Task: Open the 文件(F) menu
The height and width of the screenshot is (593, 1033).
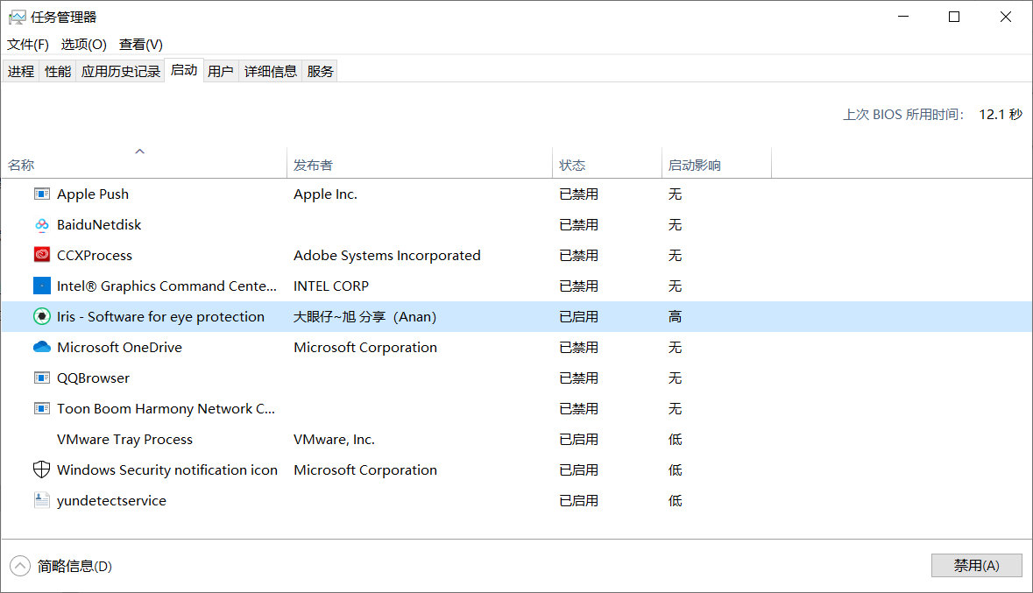Action: (28, 45)
